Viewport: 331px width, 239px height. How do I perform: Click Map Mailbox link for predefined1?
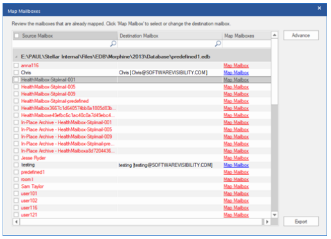click(x=236, y=172)
